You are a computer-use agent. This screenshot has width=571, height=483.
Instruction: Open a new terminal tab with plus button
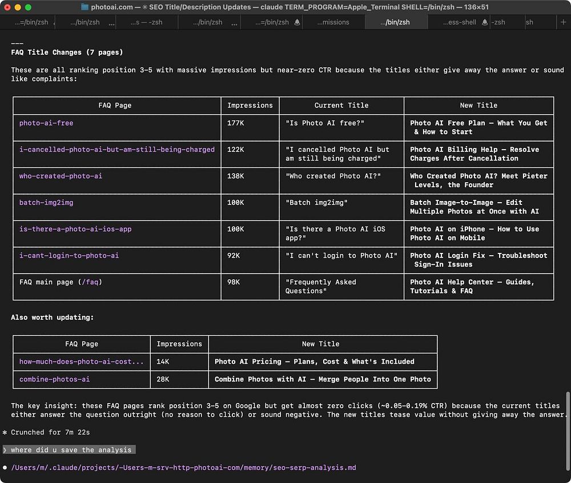click(x=564, y=22)
